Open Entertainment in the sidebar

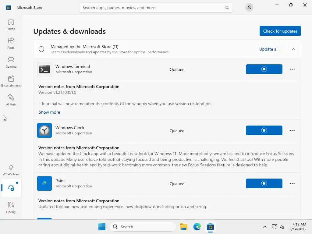tap(11, 81)
